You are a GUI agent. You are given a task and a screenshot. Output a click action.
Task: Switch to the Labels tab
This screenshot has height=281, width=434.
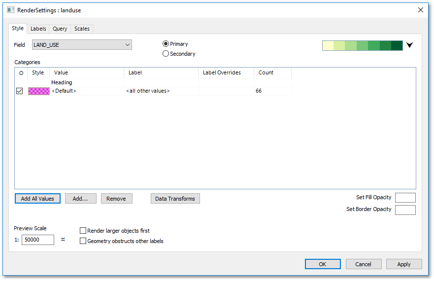[38, 29]
